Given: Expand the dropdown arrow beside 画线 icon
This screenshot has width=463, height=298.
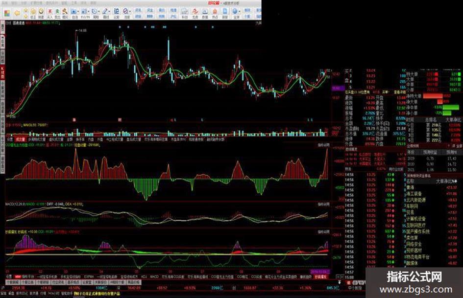Looking at the screenshot, I should [110, 12].
